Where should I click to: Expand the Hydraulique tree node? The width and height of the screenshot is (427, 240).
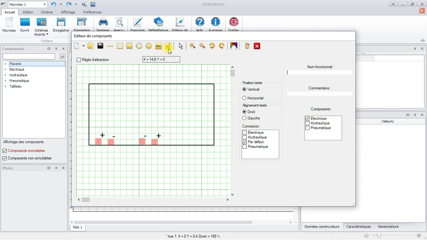[5, 75]
